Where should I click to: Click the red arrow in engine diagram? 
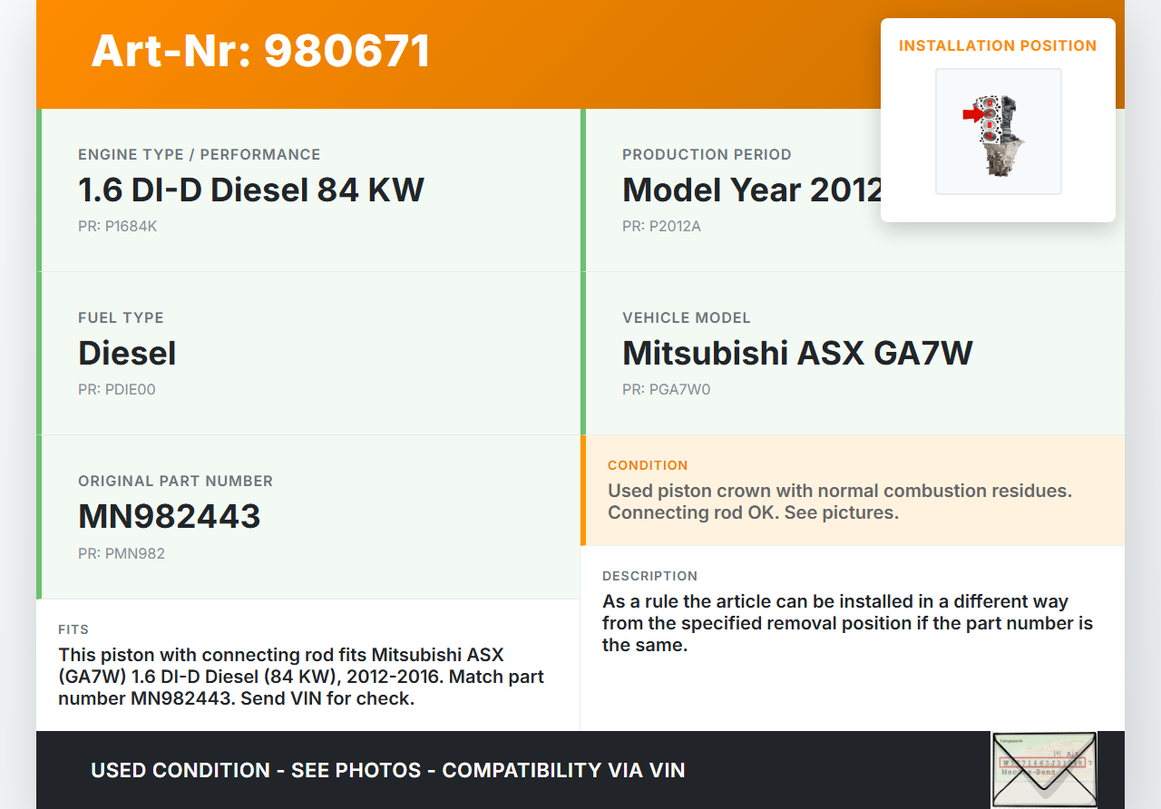973,114
